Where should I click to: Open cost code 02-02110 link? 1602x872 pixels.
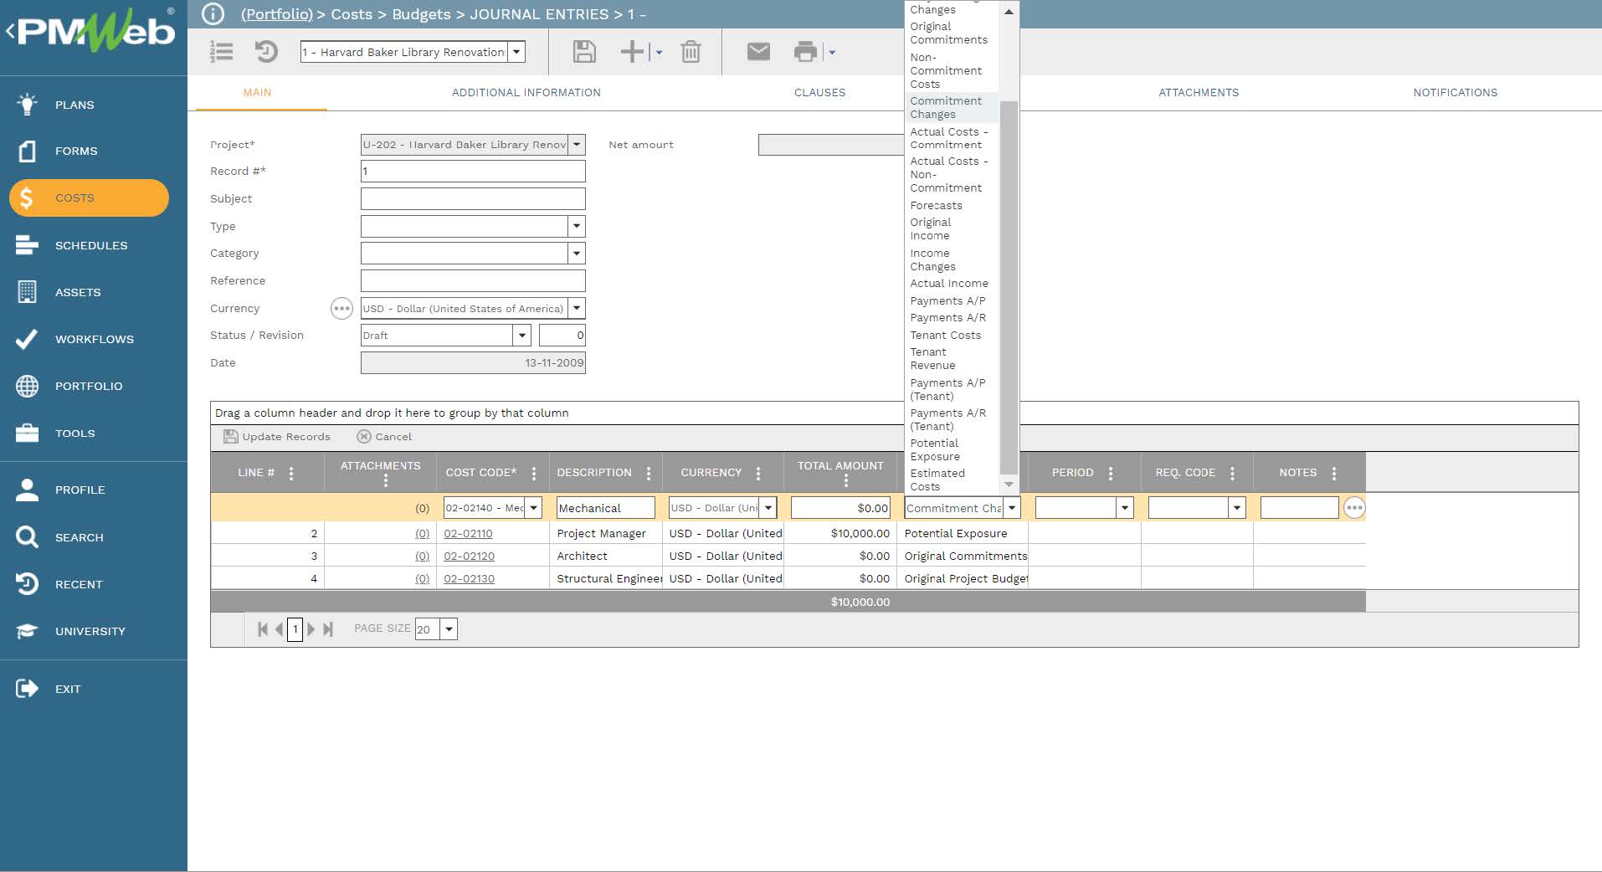click(468, 534)
